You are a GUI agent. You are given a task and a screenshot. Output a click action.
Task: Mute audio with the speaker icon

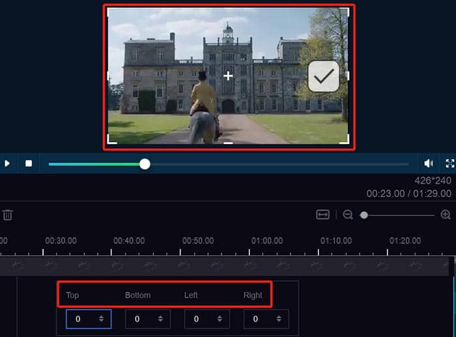(429, 163)
